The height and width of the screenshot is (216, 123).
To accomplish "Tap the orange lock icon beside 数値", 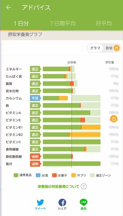I will (x=117, y=48).
